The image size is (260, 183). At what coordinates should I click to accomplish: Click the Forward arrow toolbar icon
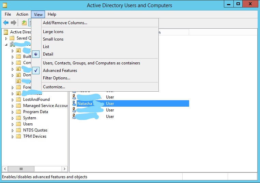pyautogui.click(x=14, y=23)
